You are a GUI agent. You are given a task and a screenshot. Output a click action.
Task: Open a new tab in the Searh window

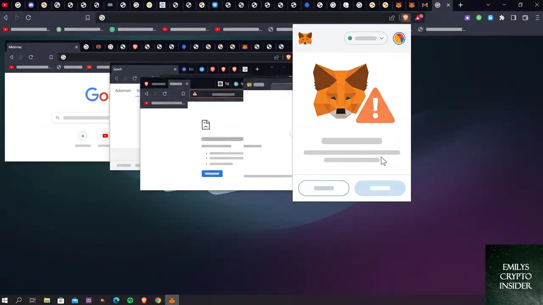tap(257, 69)
